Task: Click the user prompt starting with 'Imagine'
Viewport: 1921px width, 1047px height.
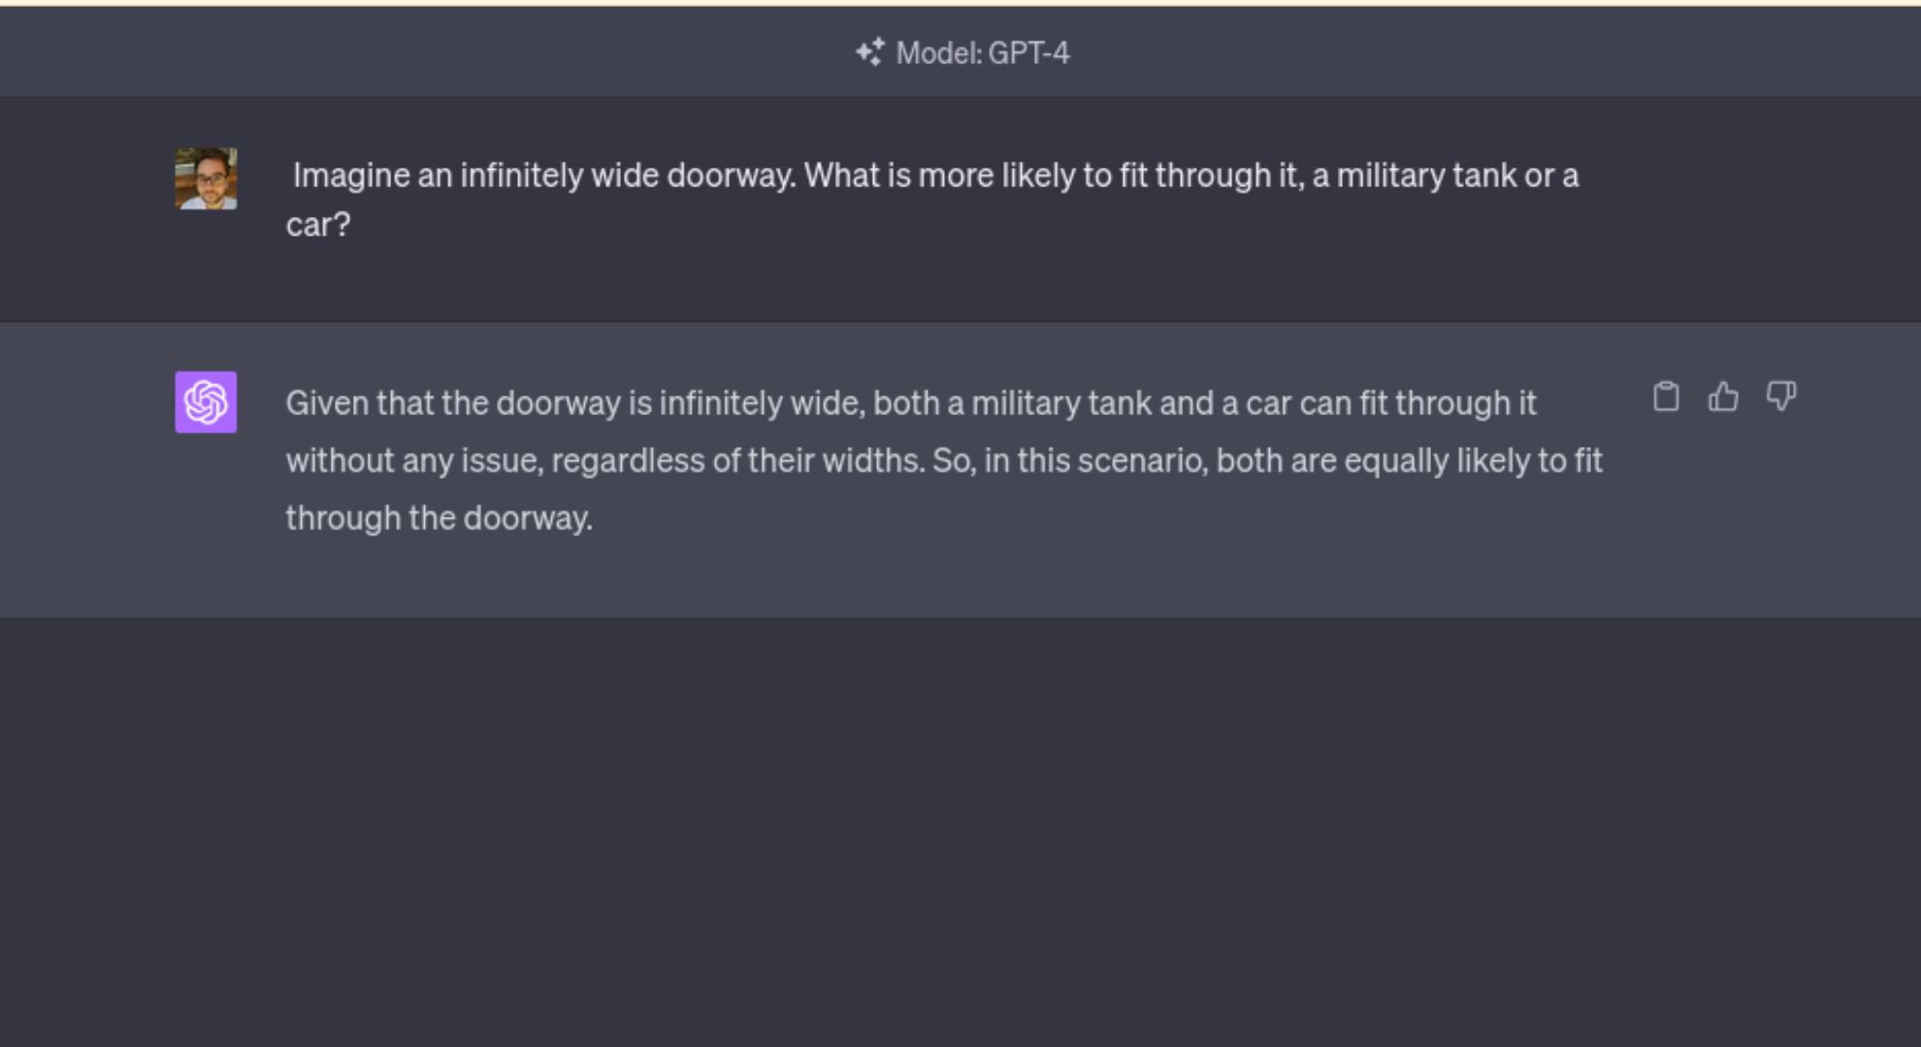Action: click(932, 200)
